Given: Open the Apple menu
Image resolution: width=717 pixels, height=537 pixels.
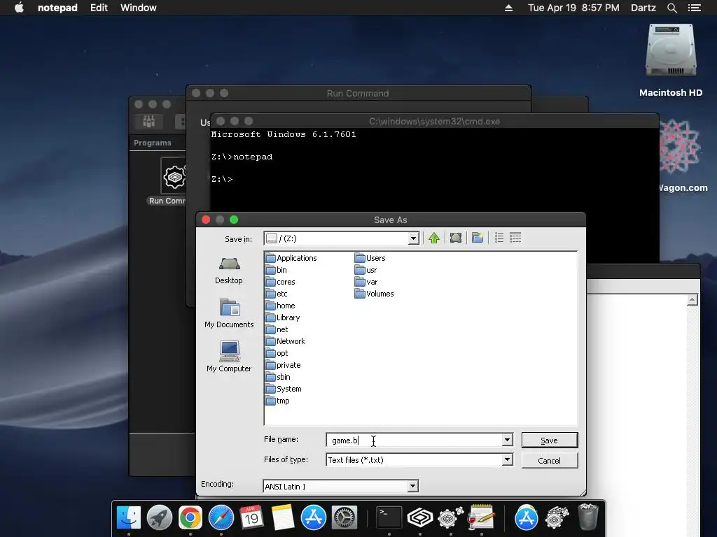Looking at the screenshot, I should click(19, 8).
